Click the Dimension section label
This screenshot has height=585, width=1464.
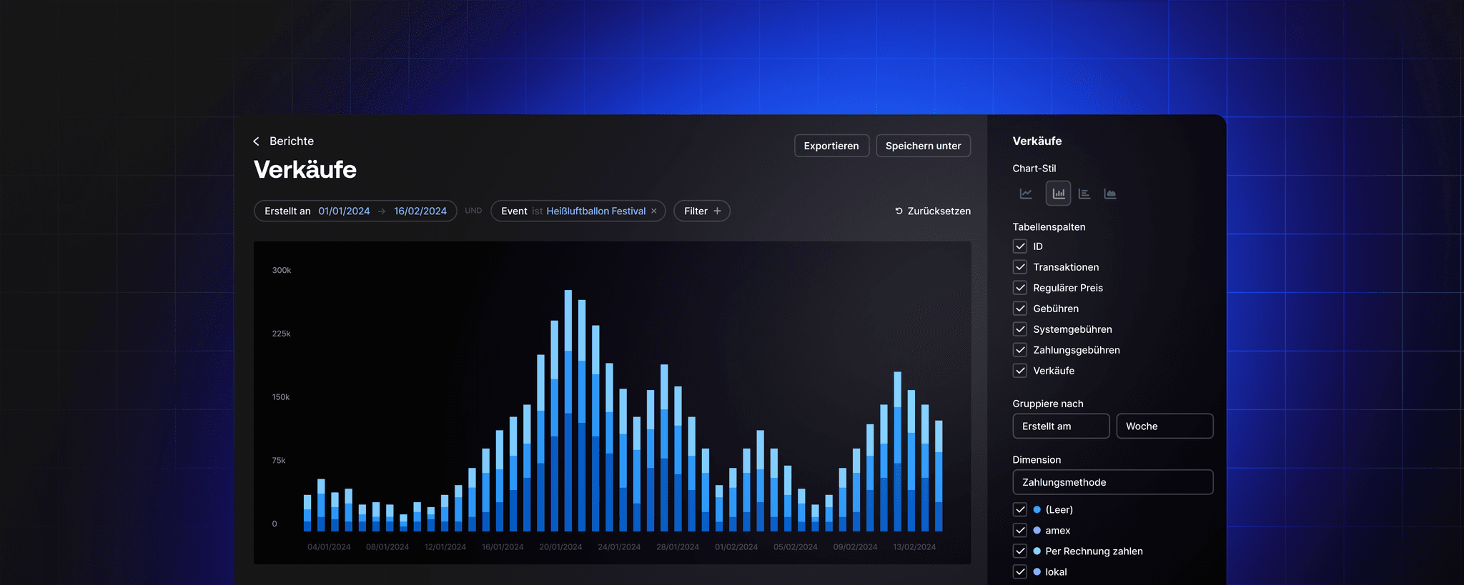pyautogui.click(x=1037, y=460)
